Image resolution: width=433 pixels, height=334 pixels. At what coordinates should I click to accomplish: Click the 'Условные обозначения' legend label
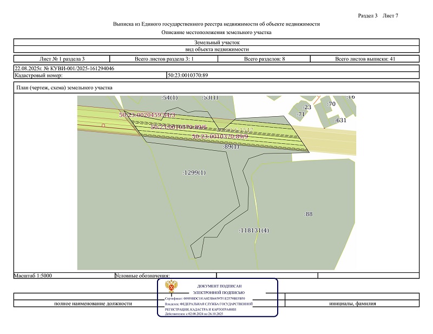tap(142, 276)
